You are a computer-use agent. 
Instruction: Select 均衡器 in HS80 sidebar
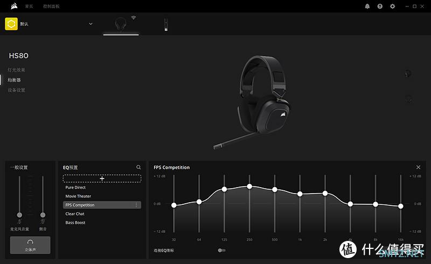tap(14, 80)
